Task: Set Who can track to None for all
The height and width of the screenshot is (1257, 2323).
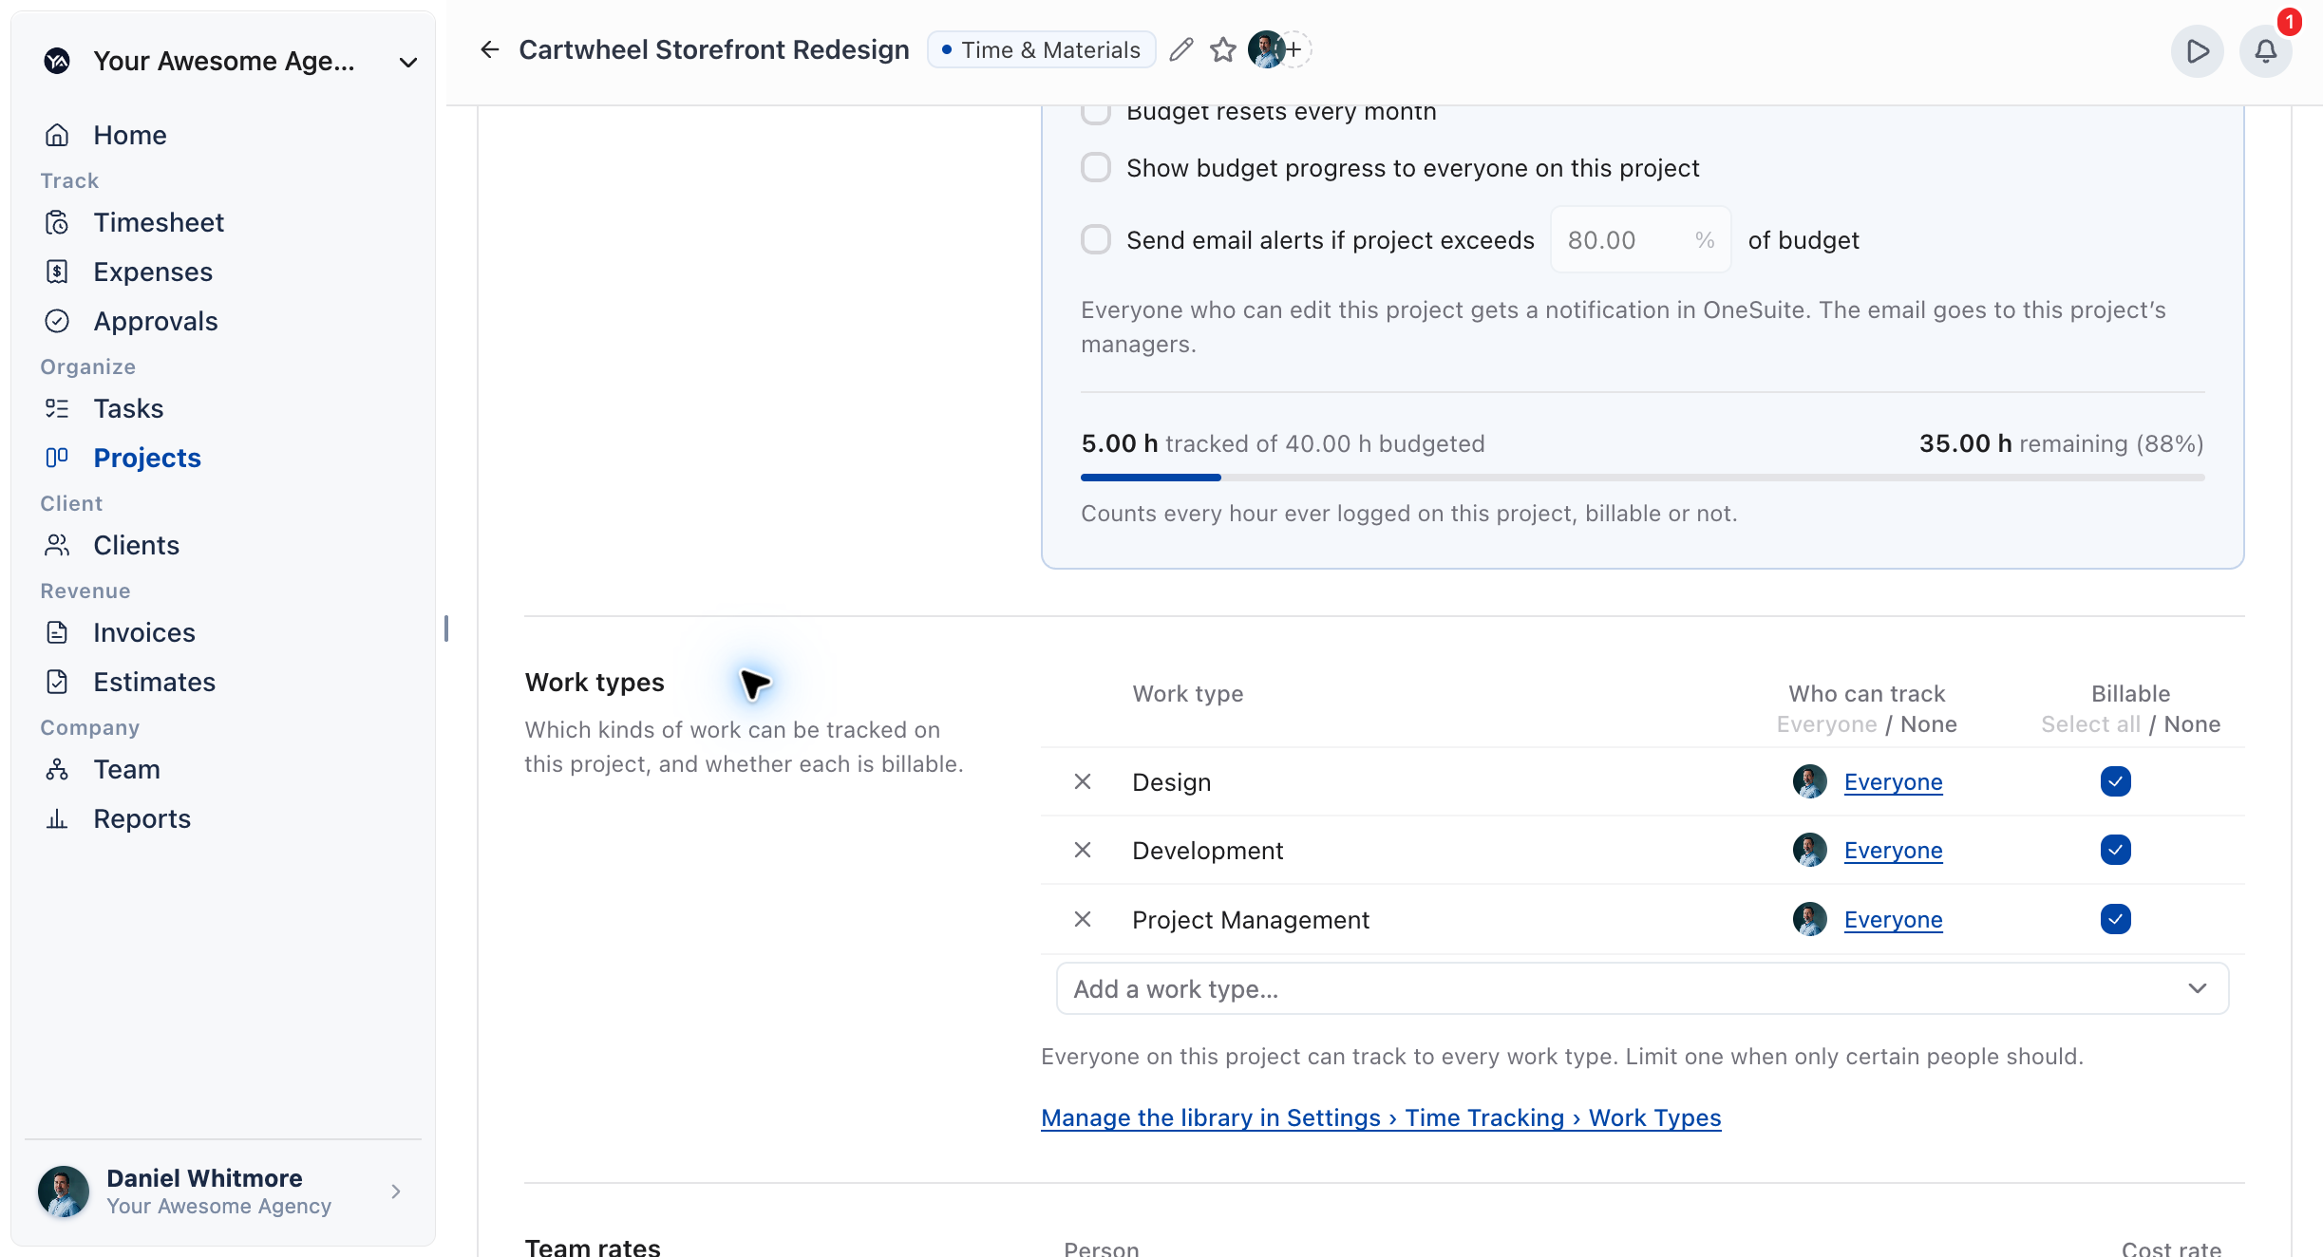Action: pos(1928,724)
